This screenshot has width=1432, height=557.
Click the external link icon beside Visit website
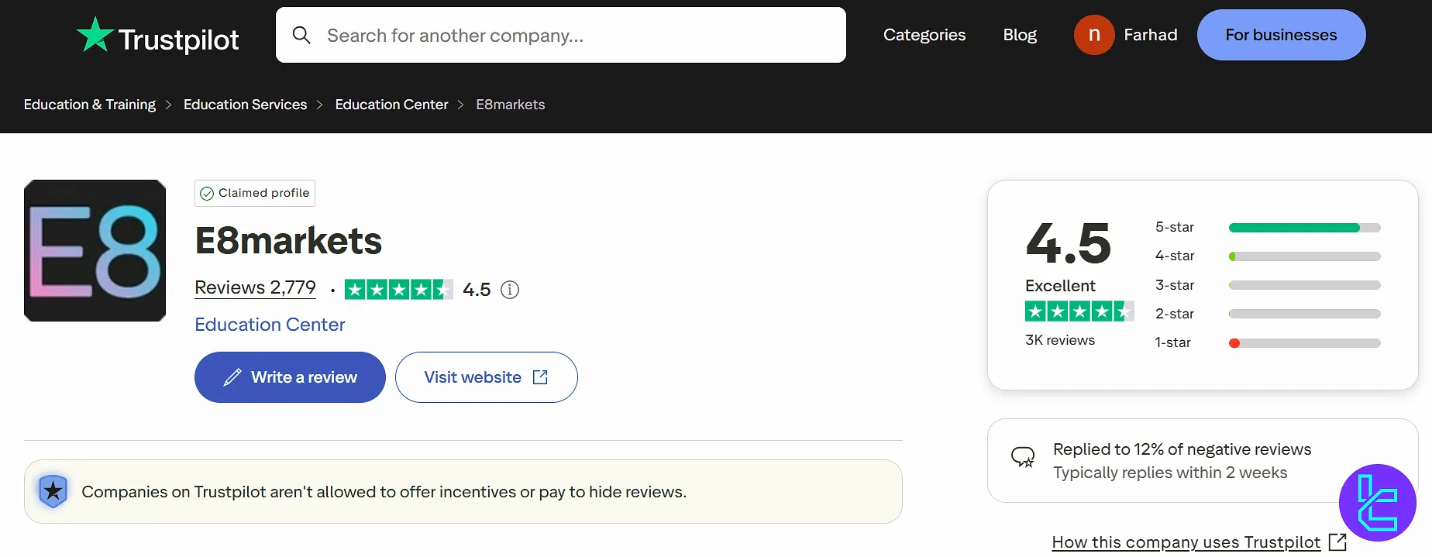point(540,376)
